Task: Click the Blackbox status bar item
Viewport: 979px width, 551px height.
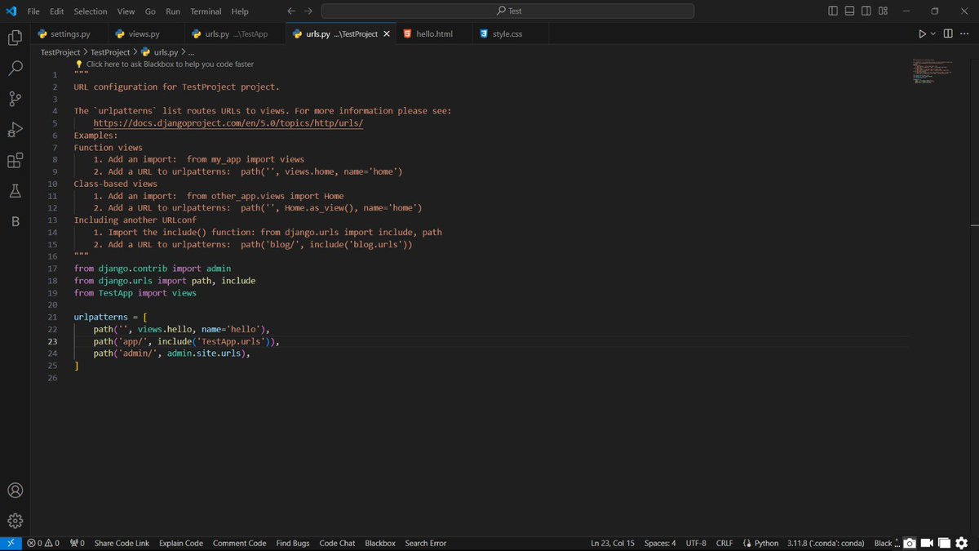Action: point(380,543)
